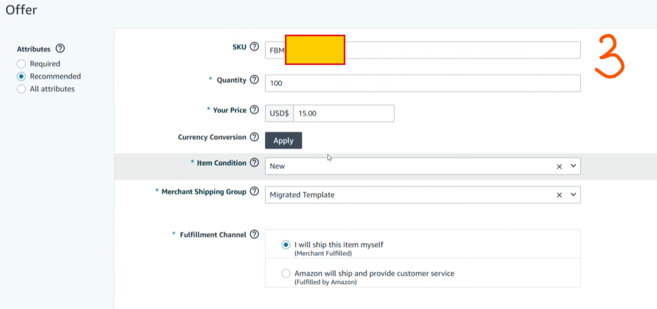Click help icon beside Your Price

254,110
